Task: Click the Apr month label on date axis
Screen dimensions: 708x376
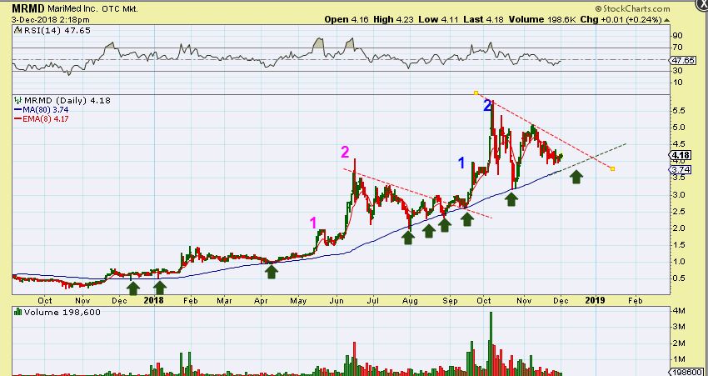Action: tap(261, 300)
